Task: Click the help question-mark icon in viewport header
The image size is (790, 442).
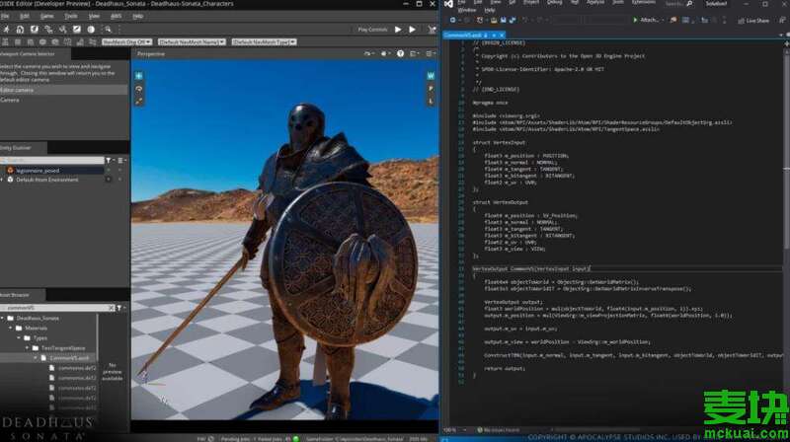Action: click(400, 54)
